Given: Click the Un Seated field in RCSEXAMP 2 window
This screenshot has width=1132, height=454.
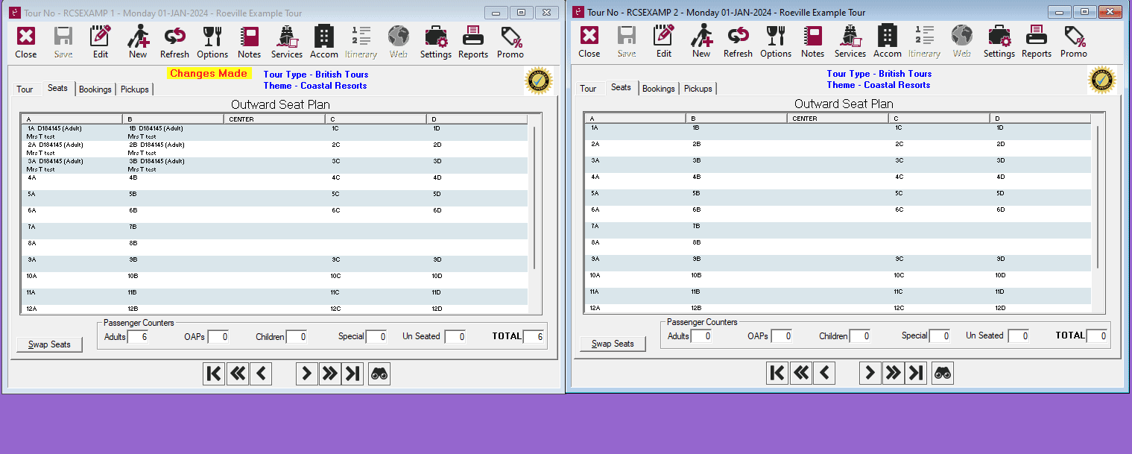Looking at the screenshot, I should click(1019, 336).
